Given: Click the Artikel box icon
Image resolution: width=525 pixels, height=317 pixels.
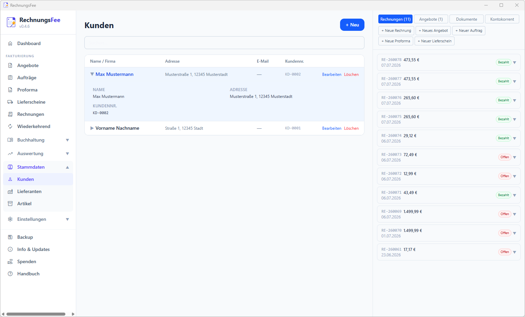Looking at the screenshot, I should pos(10,204).
